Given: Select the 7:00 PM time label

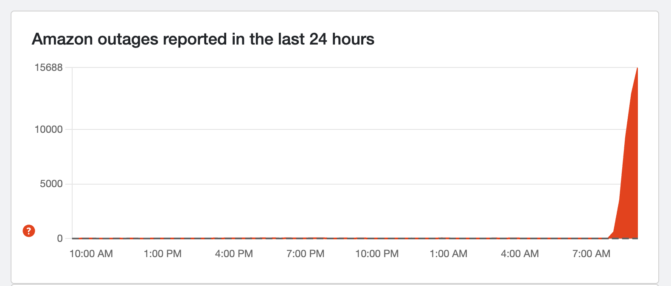Looking at the screenshot, I should tap(305, 254).
